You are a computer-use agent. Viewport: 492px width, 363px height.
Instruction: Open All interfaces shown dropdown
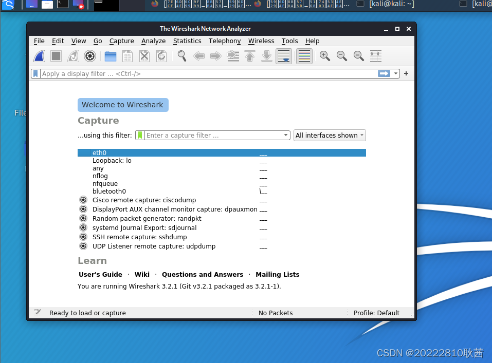point(330,136)
